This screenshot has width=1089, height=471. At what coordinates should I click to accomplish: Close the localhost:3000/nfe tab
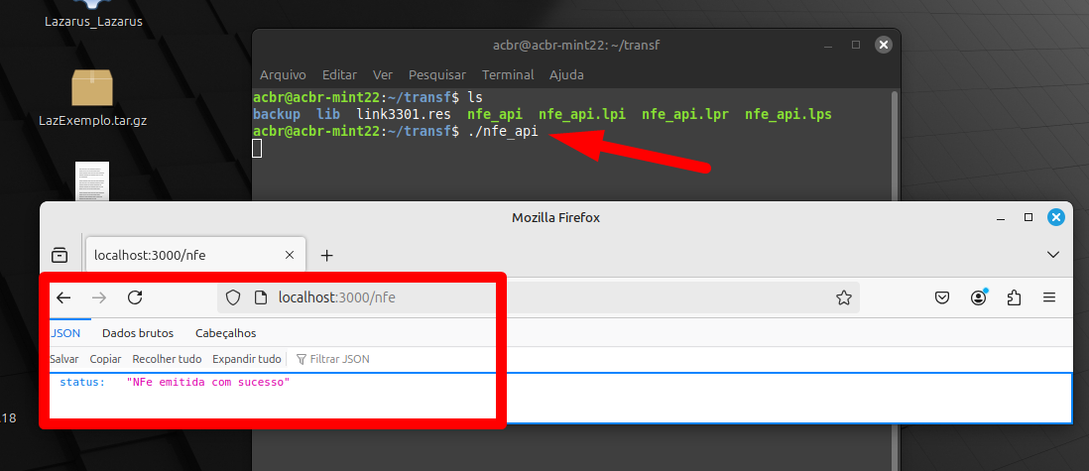(x=290, y=255)
